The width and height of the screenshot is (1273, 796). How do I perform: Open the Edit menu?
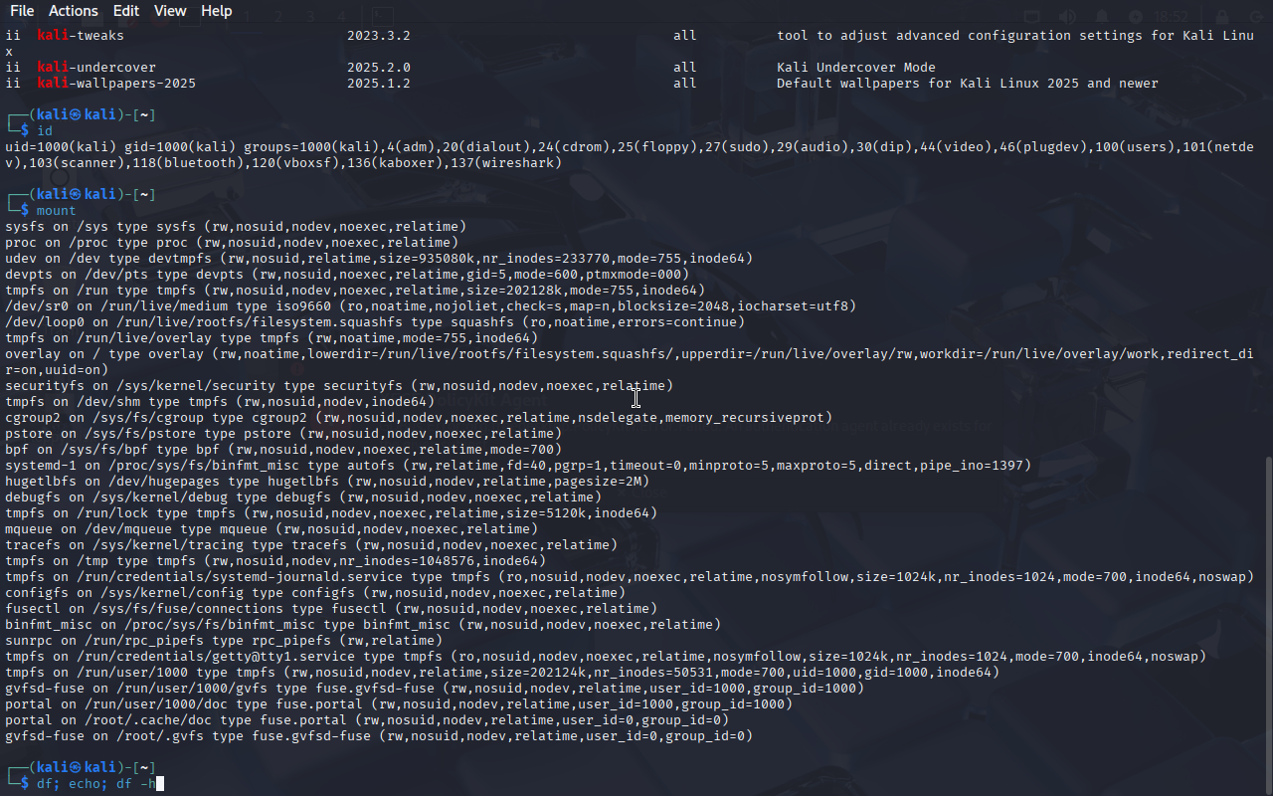click(126, 11)
